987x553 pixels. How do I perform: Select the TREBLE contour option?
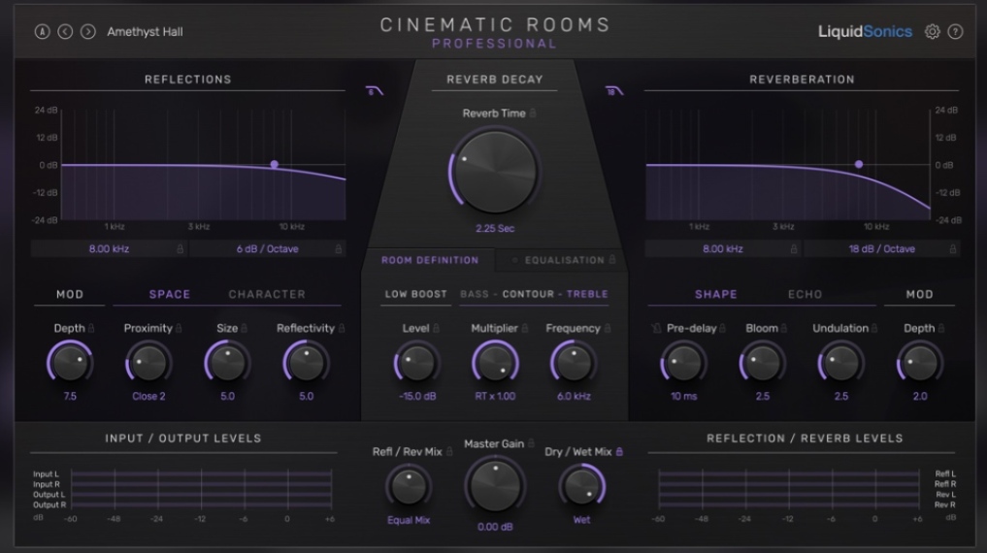click(x=587, y=294)
